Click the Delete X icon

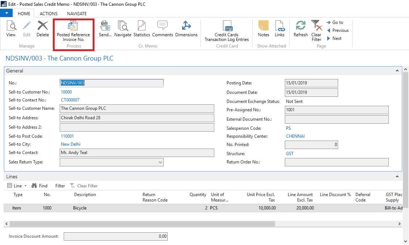pyautogui.click(x=42, y=26)
